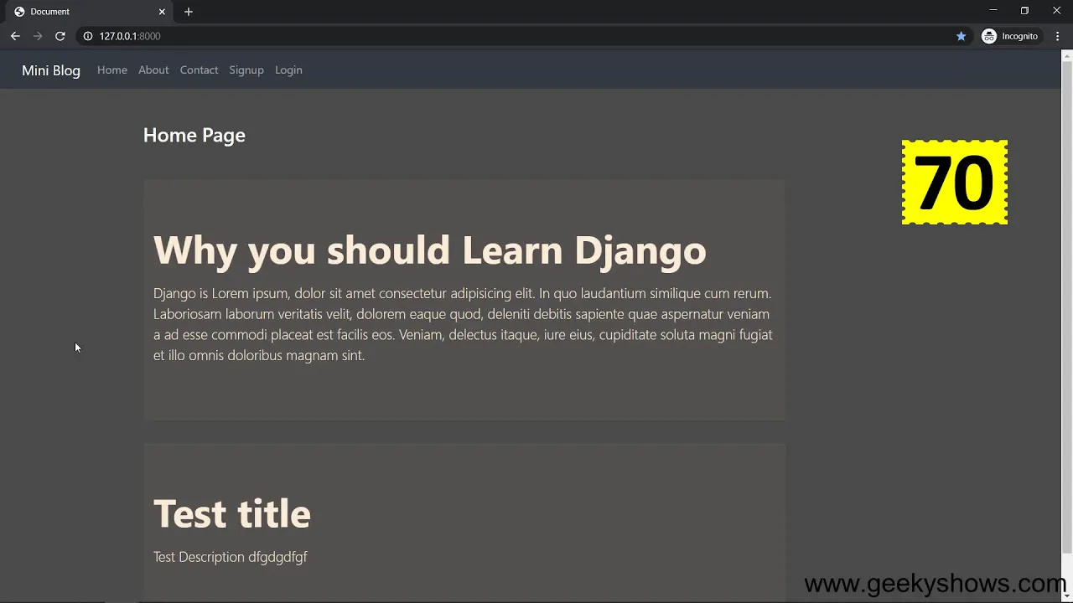Click the browser back arrow
This screenshot has height=603, width=1073.
click(x=15, y=36)
